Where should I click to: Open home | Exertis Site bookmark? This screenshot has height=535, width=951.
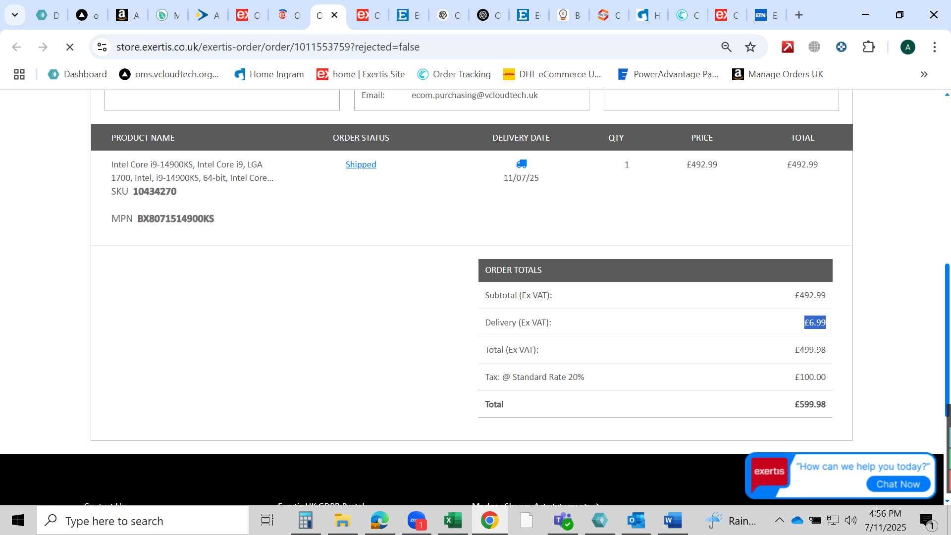pyautogui.click(x=361, y=74)
